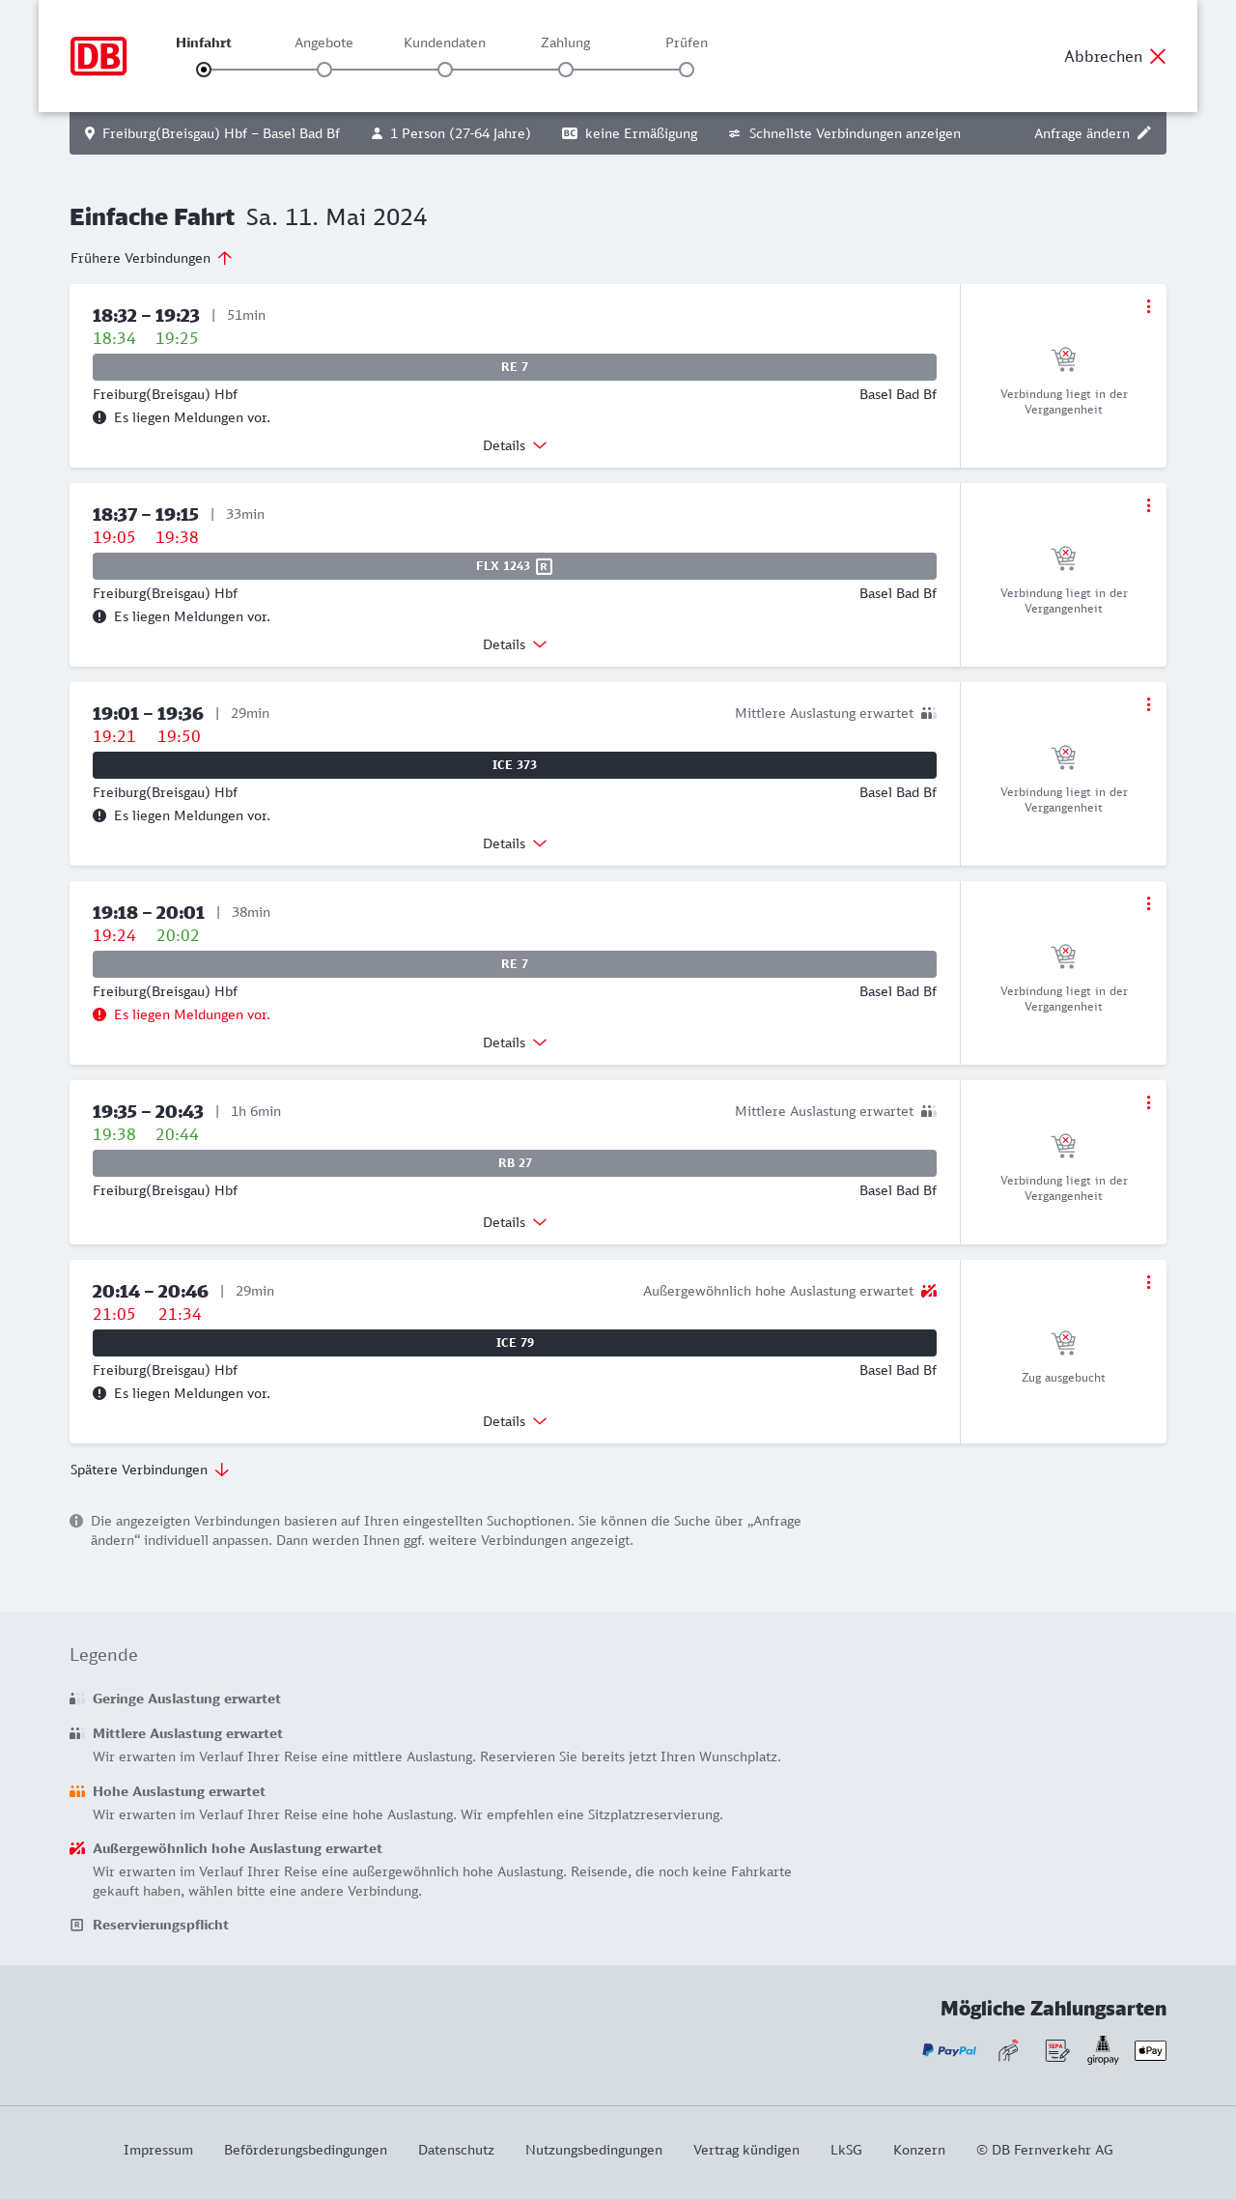Click the PayPal payment icon

point(949,2050)
